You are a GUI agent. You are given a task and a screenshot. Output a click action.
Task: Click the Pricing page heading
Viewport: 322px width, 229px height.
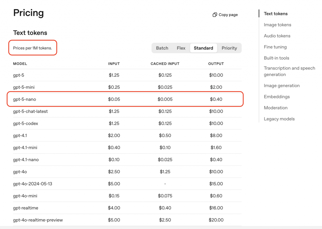[x=28, y=13]
